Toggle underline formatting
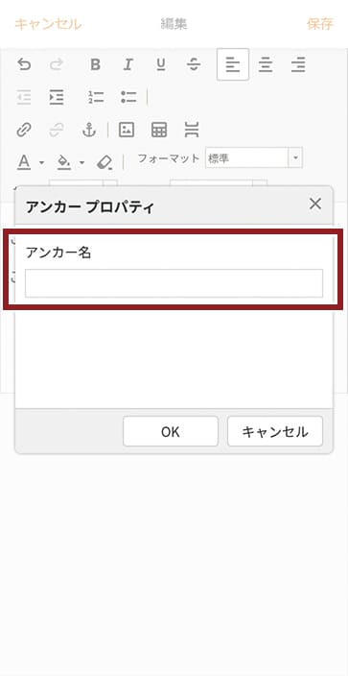This screenshot has width=348, height=676. [161, 64]
